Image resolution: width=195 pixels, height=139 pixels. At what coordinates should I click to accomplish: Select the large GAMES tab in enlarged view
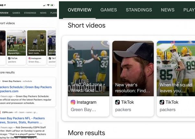click(x=109, y=10)
